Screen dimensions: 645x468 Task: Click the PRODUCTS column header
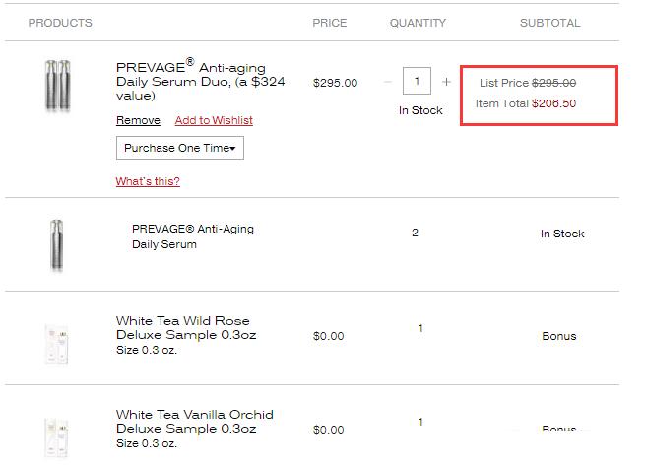(x=60, y=23)
